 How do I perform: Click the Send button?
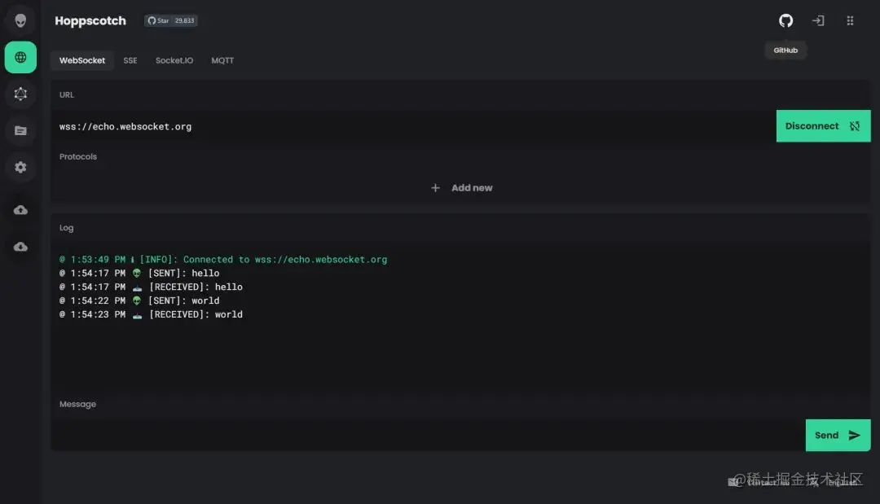pyautogui.click(x=838, y=435)
